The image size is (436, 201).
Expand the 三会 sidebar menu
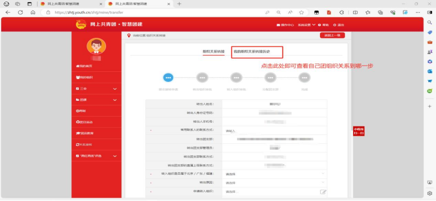point(96,89)
